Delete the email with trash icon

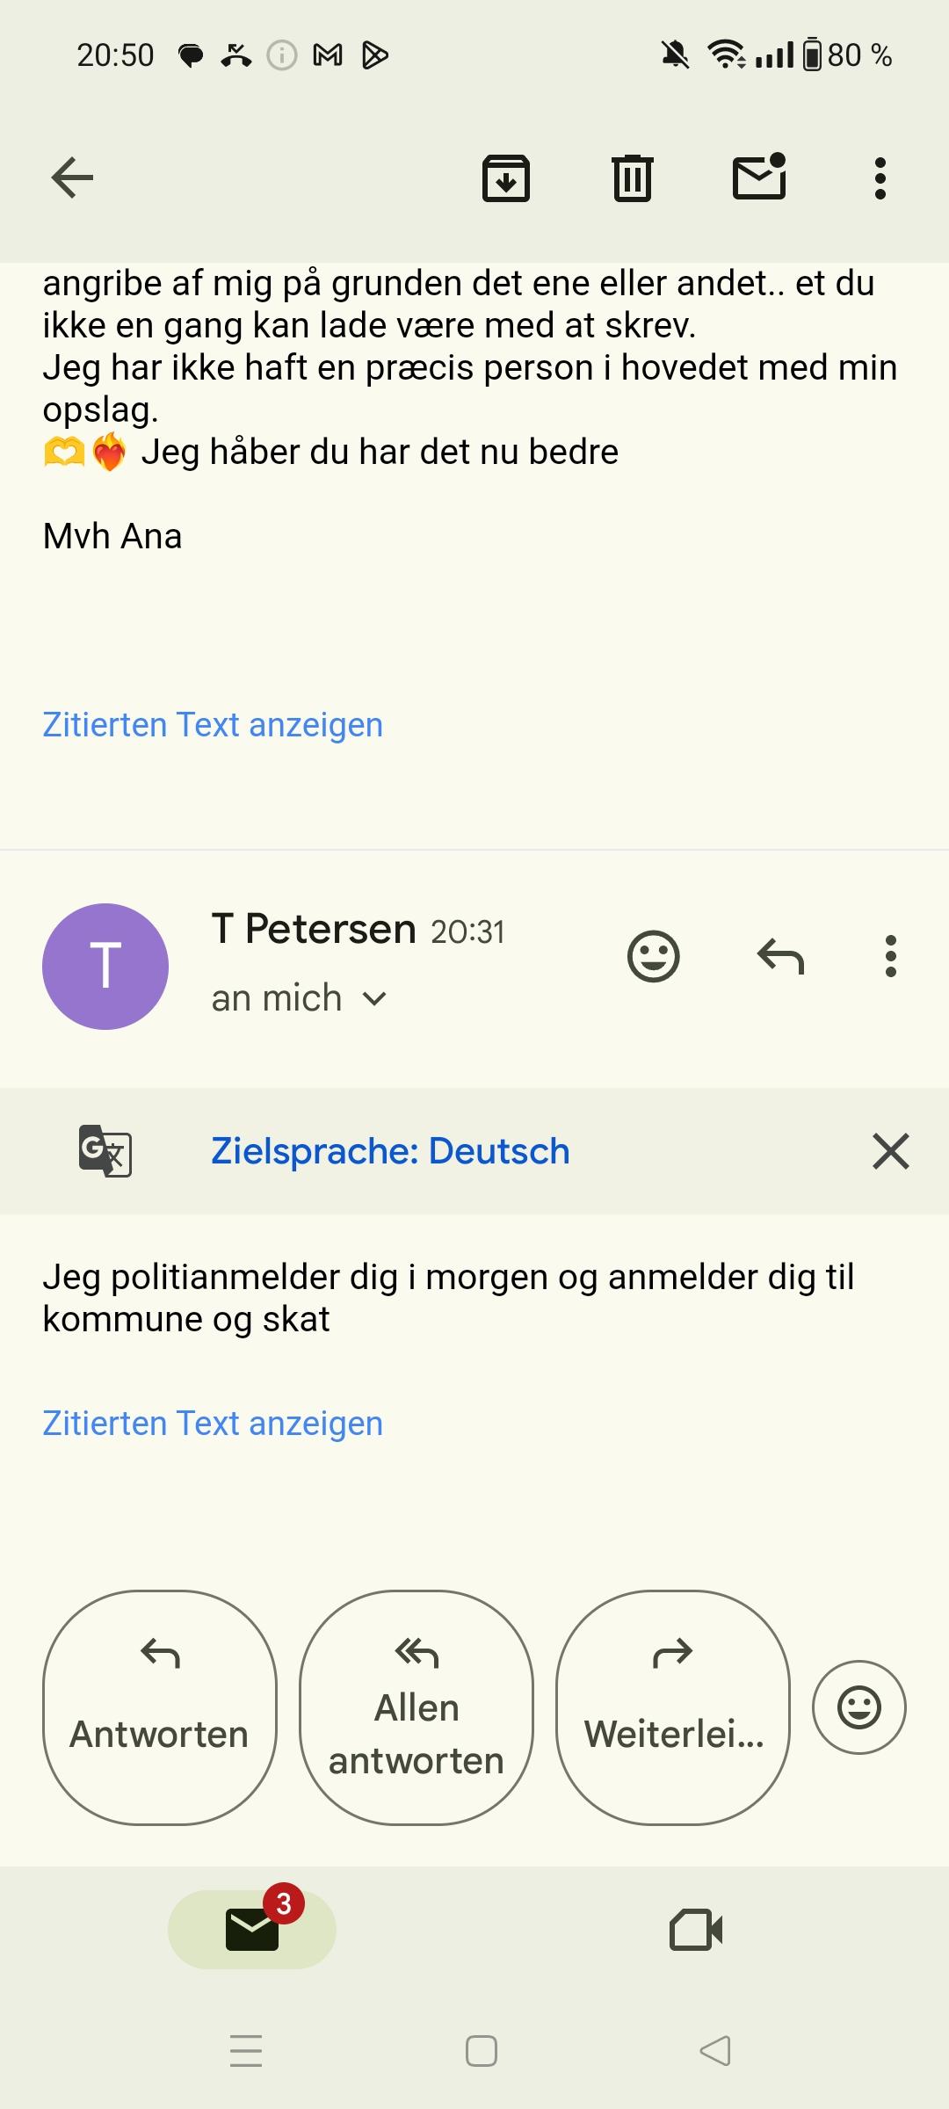(x=632, y=178)
